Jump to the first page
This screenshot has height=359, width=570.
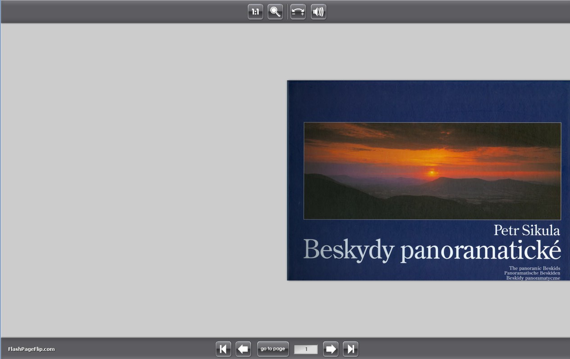[223, 349]
